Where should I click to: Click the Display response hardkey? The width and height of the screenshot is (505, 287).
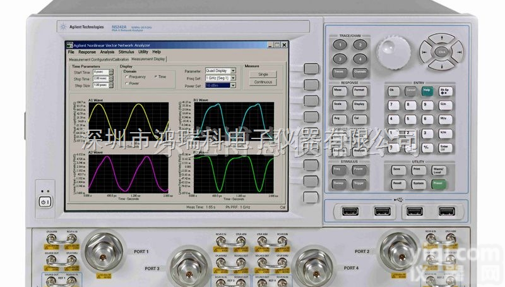coord(360,105)
